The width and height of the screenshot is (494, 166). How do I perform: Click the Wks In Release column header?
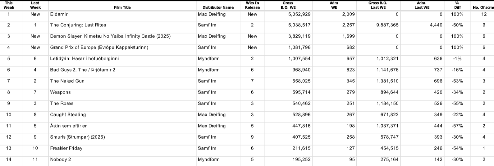(252, 5)
